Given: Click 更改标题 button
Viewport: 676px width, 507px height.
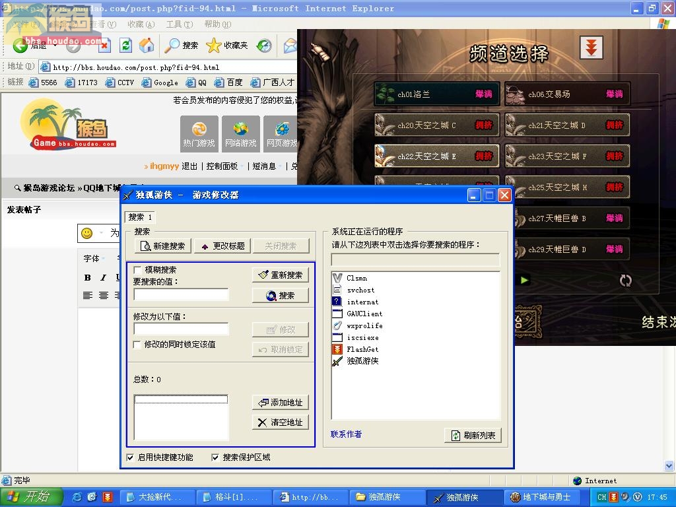Looking at the screenshot, I should (x=222, y=246).
